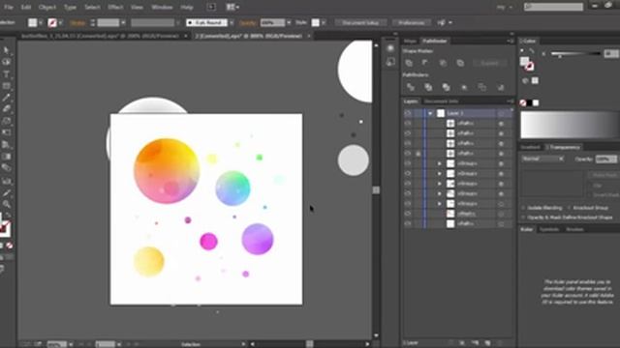Open the File menu
The width and height of the screenshot is (620, 348).
[9, 7]
